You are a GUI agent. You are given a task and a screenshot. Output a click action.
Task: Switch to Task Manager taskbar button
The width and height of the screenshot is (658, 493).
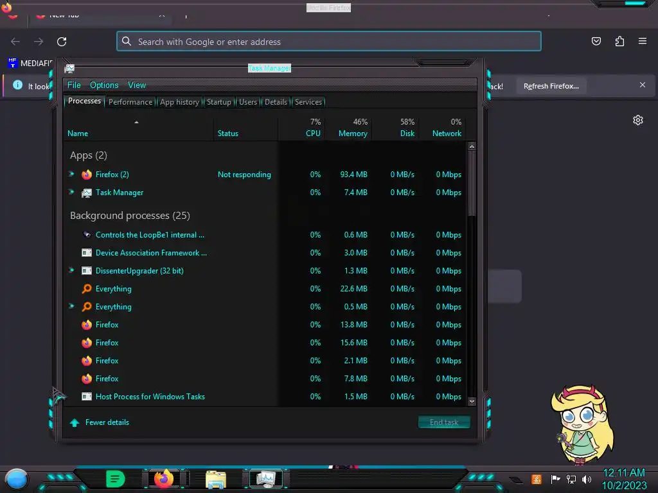pyautogui.click(x=266, y=479)
